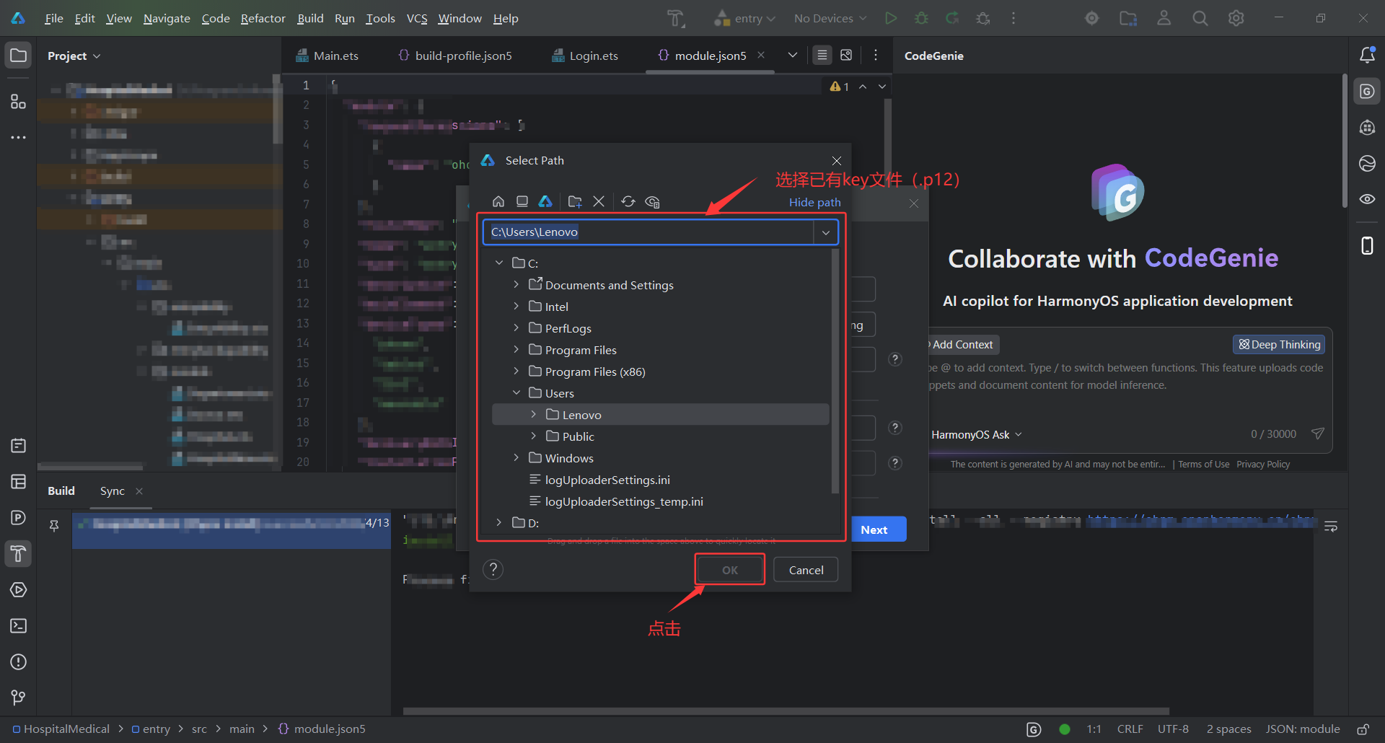Toggle Deep Thinking in CodeGenie
This screenshot has height=743, width=1385.
[x=1279, y=344]
